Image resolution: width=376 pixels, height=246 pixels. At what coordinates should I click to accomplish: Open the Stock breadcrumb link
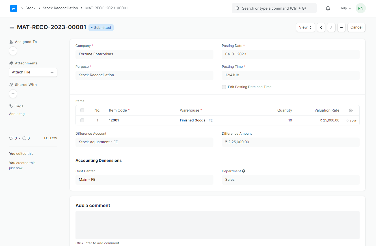(31, 8)
